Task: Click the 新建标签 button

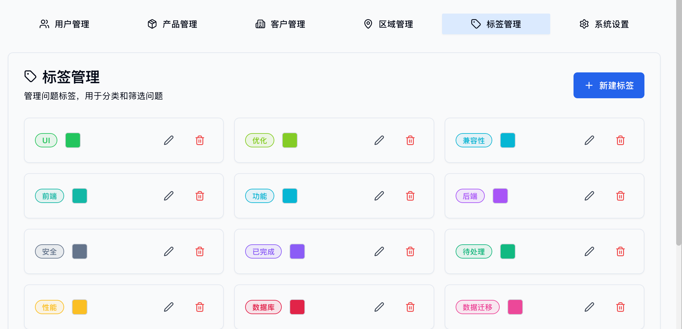Action: (609, 85)
